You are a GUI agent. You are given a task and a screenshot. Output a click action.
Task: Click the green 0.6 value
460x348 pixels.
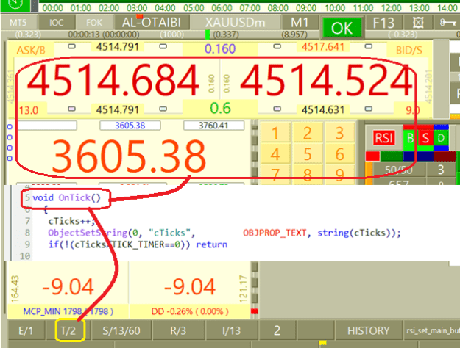220,108
